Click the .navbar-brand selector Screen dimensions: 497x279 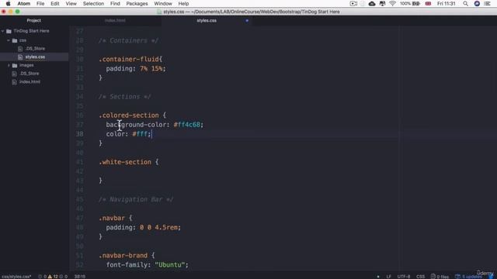(123, 255)
